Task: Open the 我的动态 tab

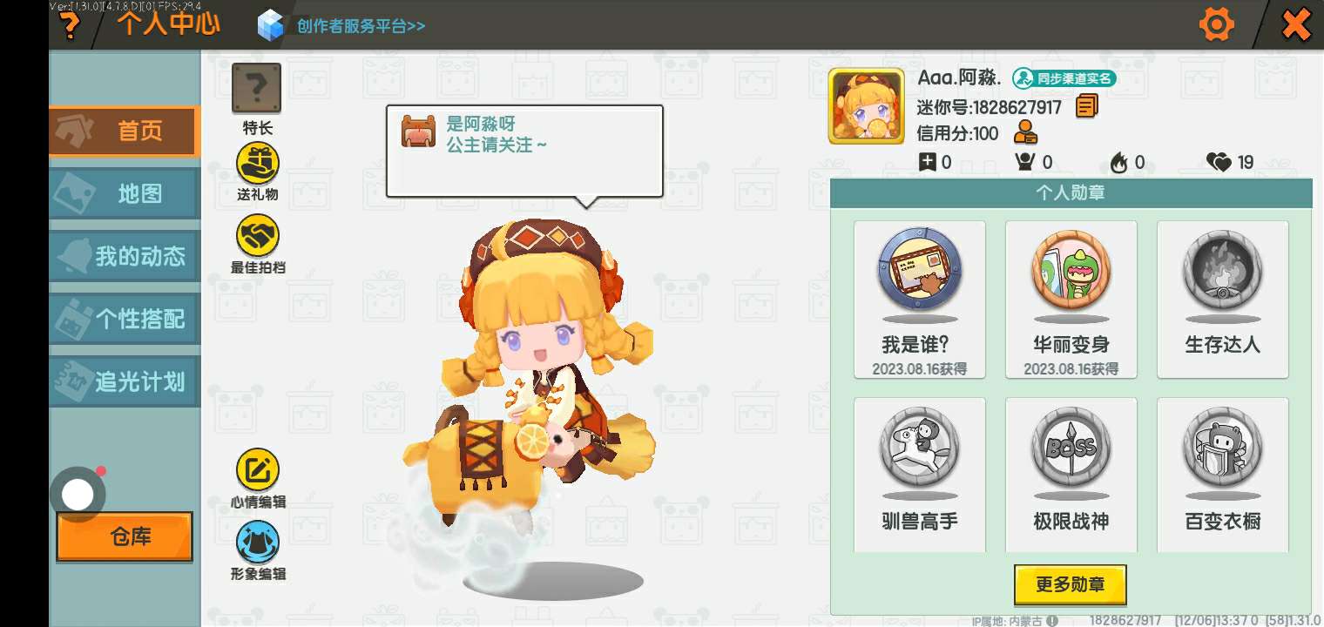Action: (125, 256)
